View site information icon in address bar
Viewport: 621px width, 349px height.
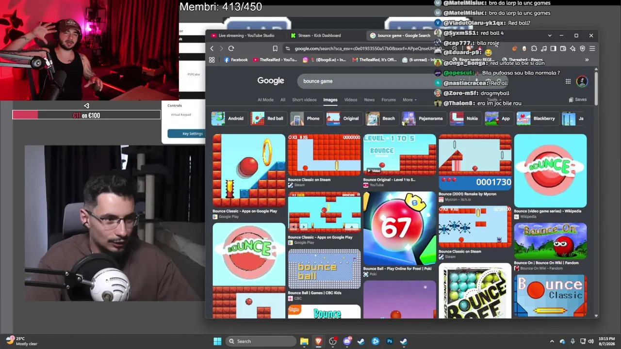click(x=288, y=48)
